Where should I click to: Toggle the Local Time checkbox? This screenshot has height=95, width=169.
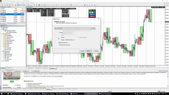coord(68,11)
